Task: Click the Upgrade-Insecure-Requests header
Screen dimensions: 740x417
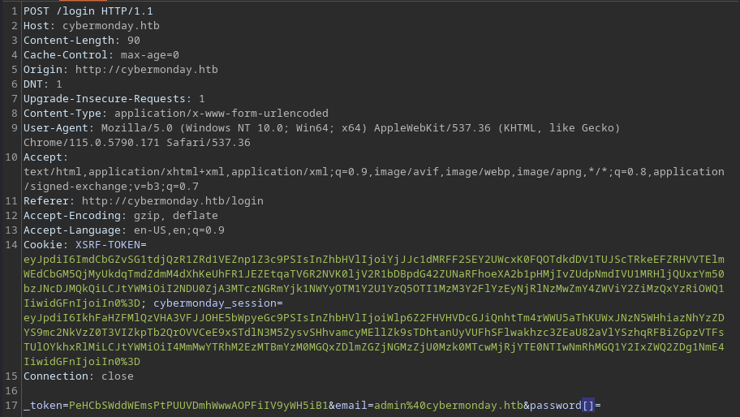Action: coord(114,99)
